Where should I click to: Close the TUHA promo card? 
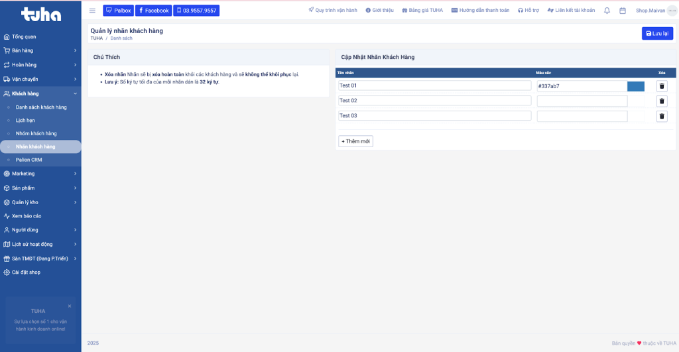[x=70, y=306]
